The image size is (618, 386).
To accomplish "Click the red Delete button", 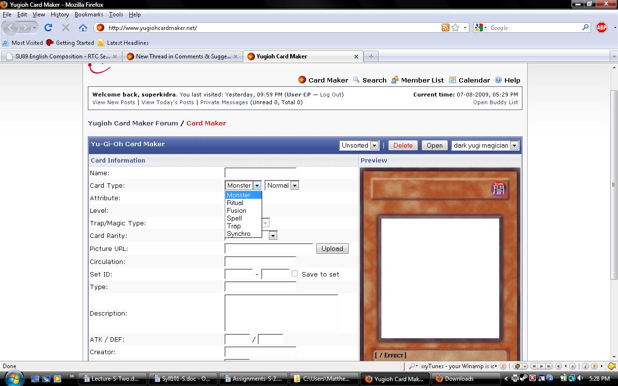I will click(403, 145).
